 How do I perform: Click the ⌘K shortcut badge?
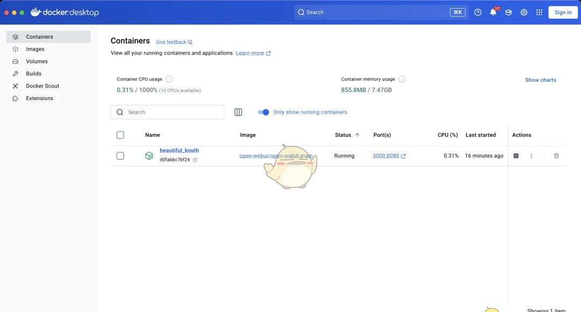coord(458,12)
